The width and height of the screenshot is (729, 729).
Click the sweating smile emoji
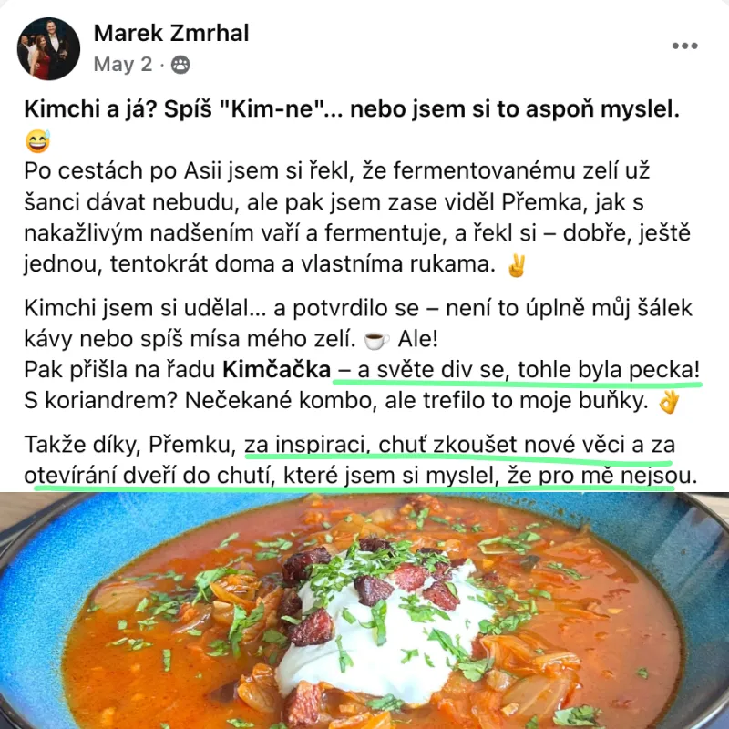pyautogui.click(x=37, y=141)
